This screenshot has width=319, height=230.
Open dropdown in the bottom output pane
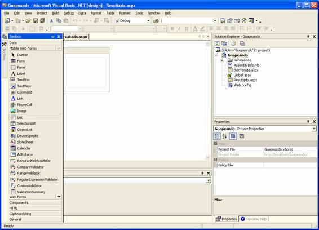point(209,180)
